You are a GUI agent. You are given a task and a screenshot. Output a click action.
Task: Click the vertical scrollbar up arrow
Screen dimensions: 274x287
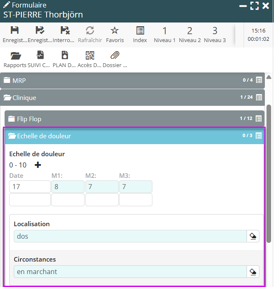point(269,77)
